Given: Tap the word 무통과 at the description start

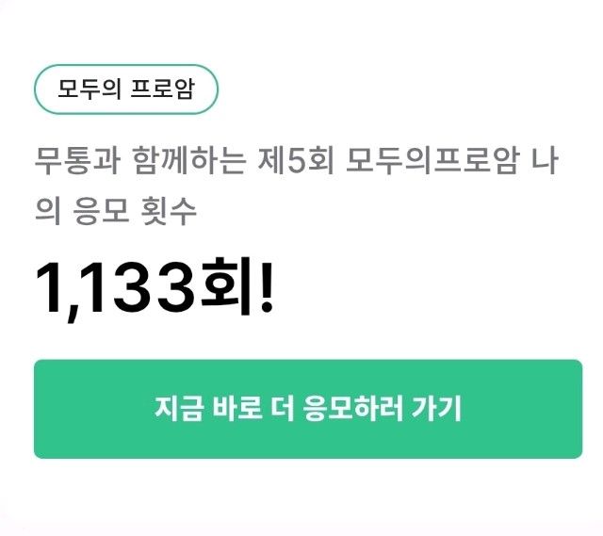Looking at the screenshot, I should 77,160.
